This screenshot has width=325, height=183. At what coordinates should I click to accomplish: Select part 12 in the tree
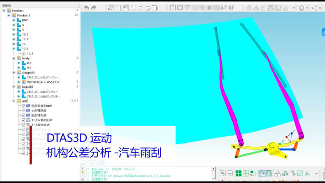24,44
